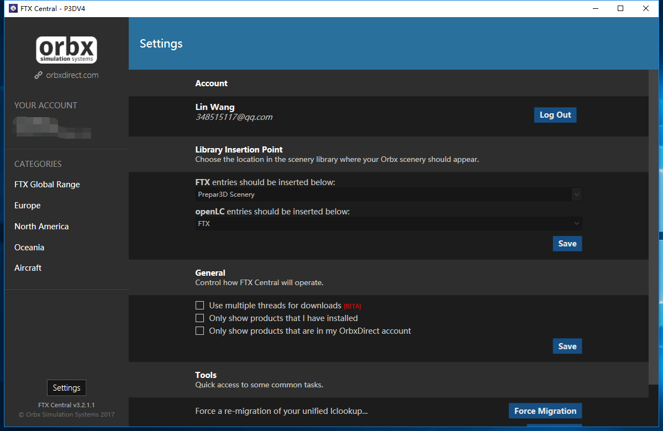Image resolution: width=663 pixels, height=431 pixels.
Task: Close the FTX Central window
Action: (x=646, y=8)
